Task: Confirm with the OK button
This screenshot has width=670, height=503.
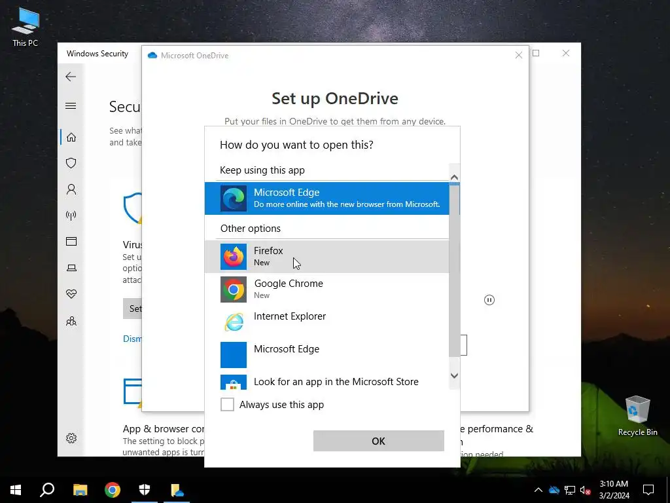Action: [379, 441]
